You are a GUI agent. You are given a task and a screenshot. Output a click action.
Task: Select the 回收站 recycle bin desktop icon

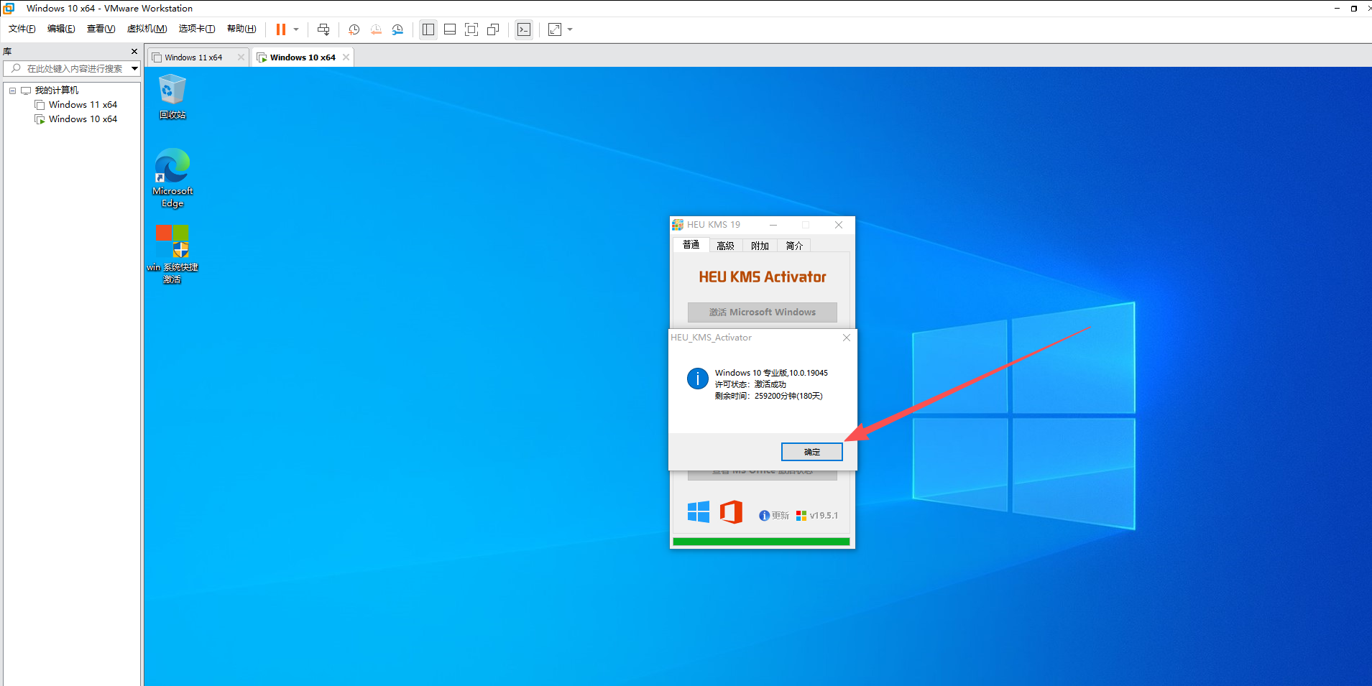point(172,97)
